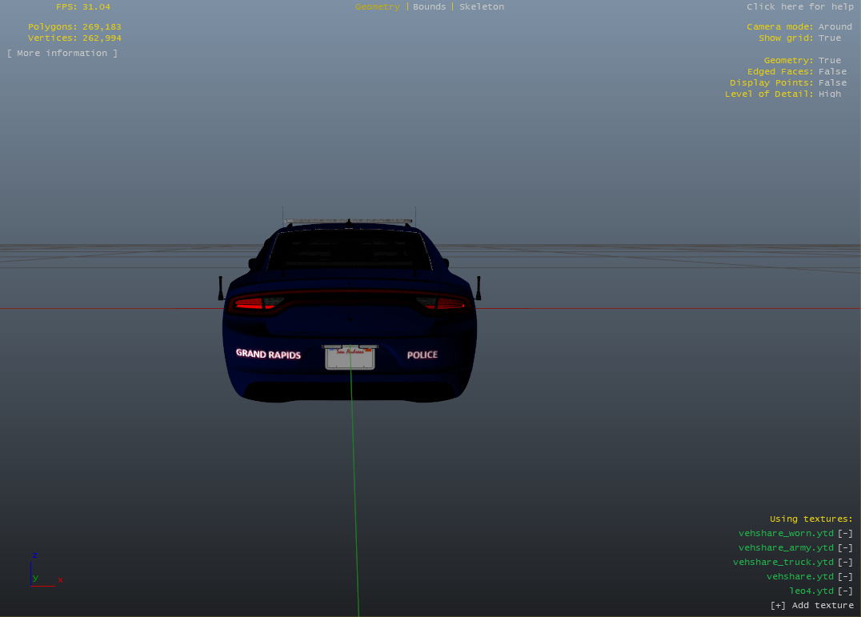Switch to the Bounds view tab
The width and height of the screenshot is (861, 617).
429,7
